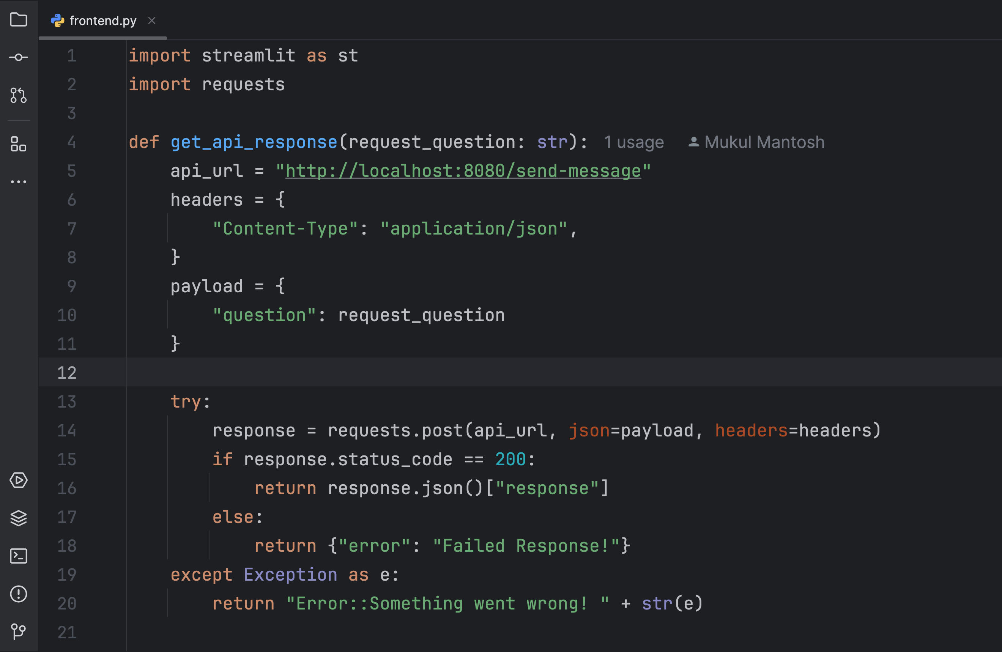Viewport: 1002px width, 652px height.
Task: Open the Project tool window
Action: point(19,19)
